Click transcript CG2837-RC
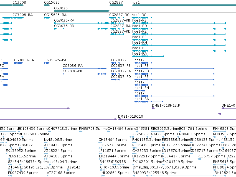Image resolution: width=236 pixels, height=177 pixels. (117, 18)
